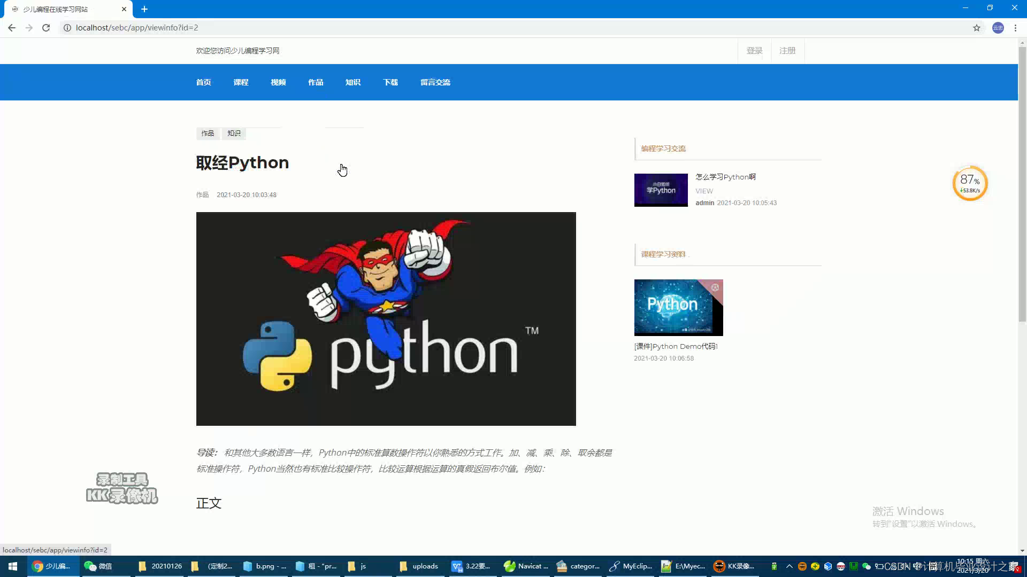Open Python Demo courseware thumbnail

(678, 308)
